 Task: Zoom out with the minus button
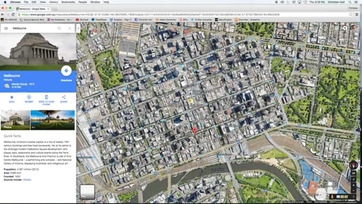click(354, 190)
